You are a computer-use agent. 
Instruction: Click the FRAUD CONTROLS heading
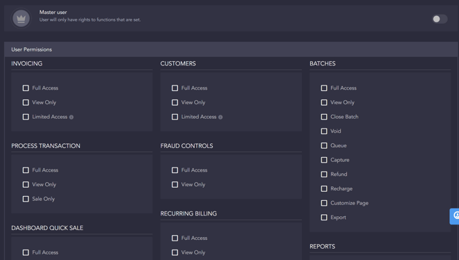click(x=186, y=146)
